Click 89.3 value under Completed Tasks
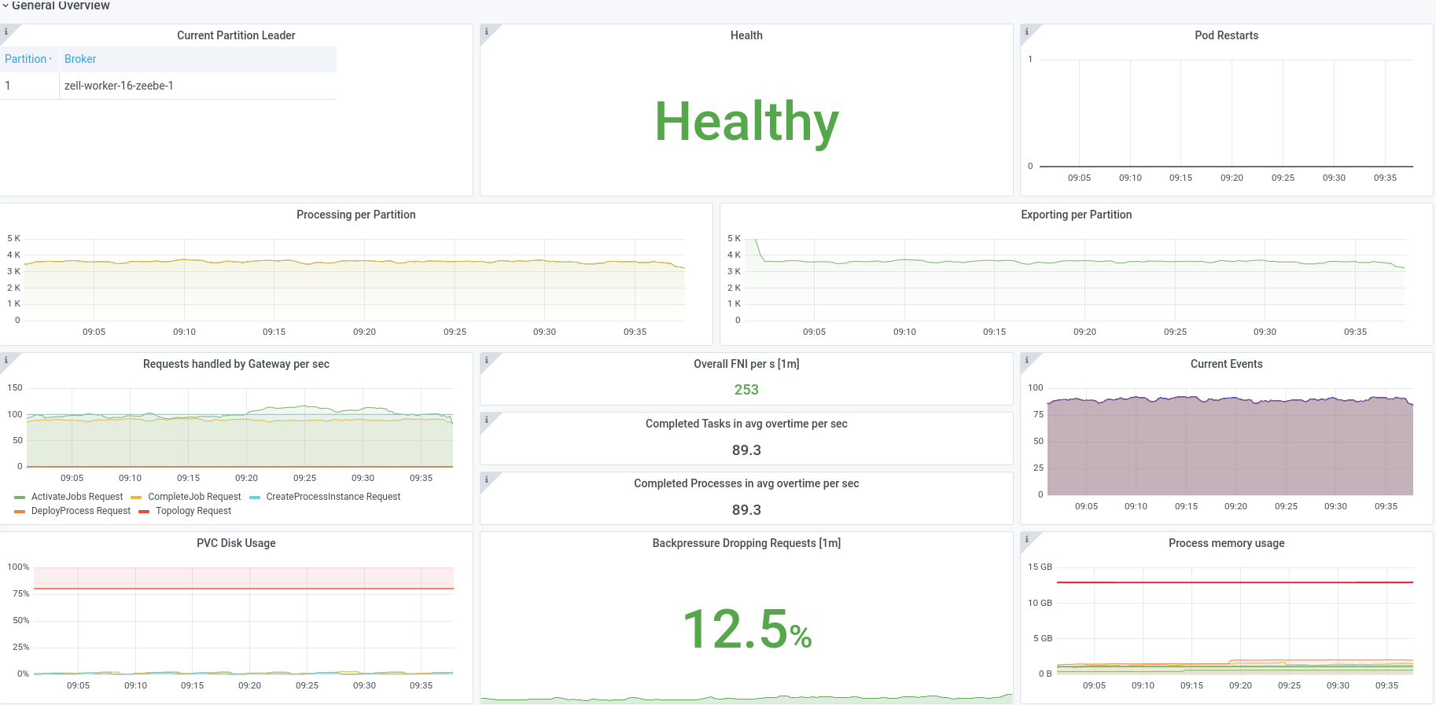The image size is (1436, 705). (x=746, y=450)
